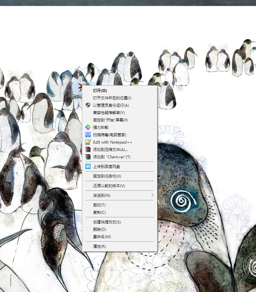Click the Baidu Netdisk cloud icon
The width and height of the screenshot is (256, 292).
click(x=88, y=166)
